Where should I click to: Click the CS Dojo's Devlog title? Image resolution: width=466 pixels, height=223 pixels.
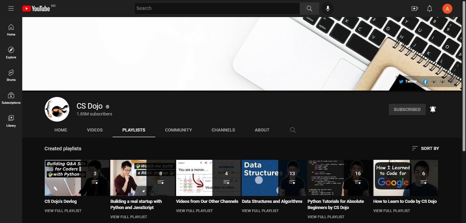pos(60,201)
